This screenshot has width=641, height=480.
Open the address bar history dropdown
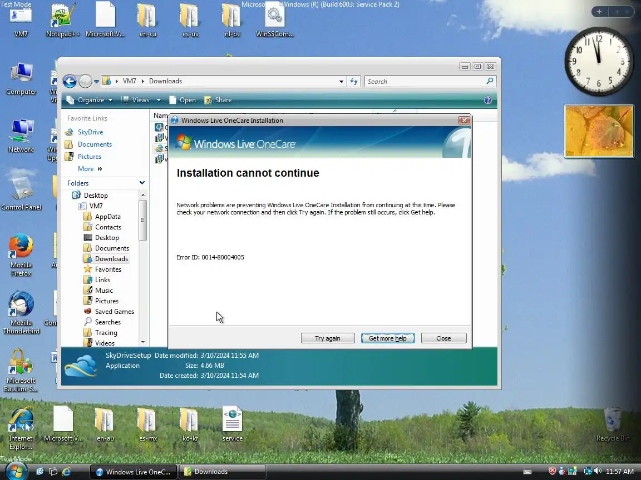pos(341,81)
